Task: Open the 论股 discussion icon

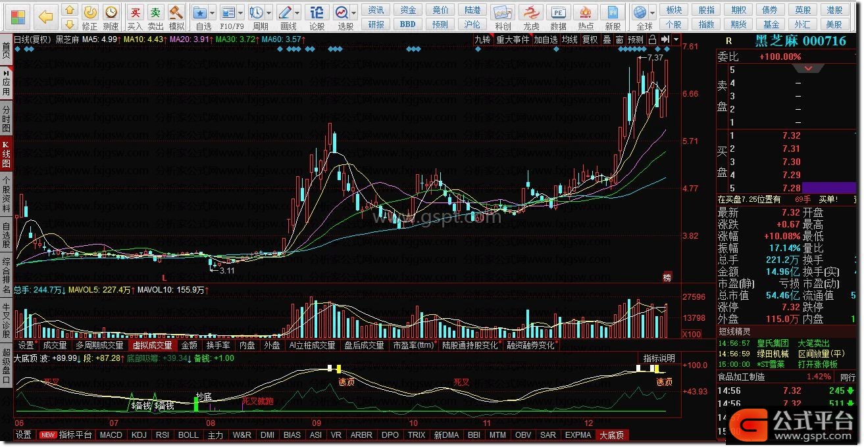Action: tap(317, 17)
